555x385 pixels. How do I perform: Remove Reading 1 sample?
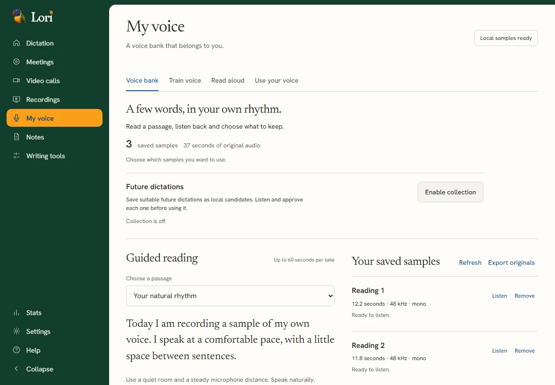click(x=524, y=296)
